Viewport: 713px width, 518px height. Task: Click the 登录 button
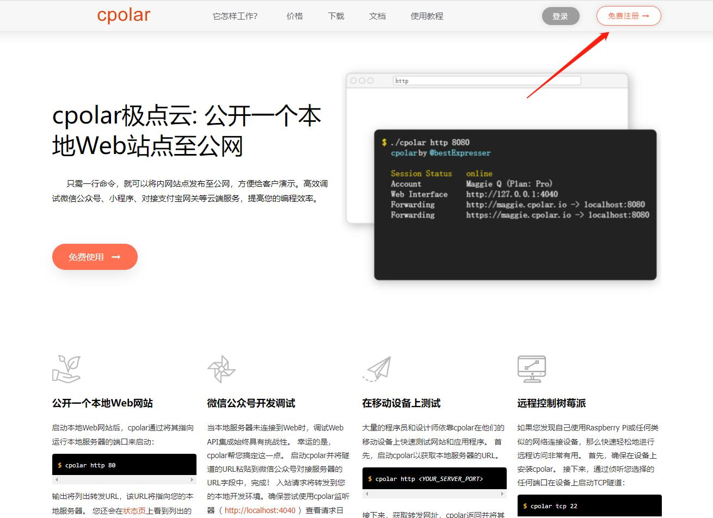[561, 16]
